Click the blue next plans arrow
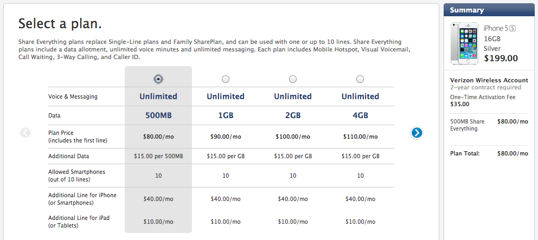The image size is (538, 240). 417,133
